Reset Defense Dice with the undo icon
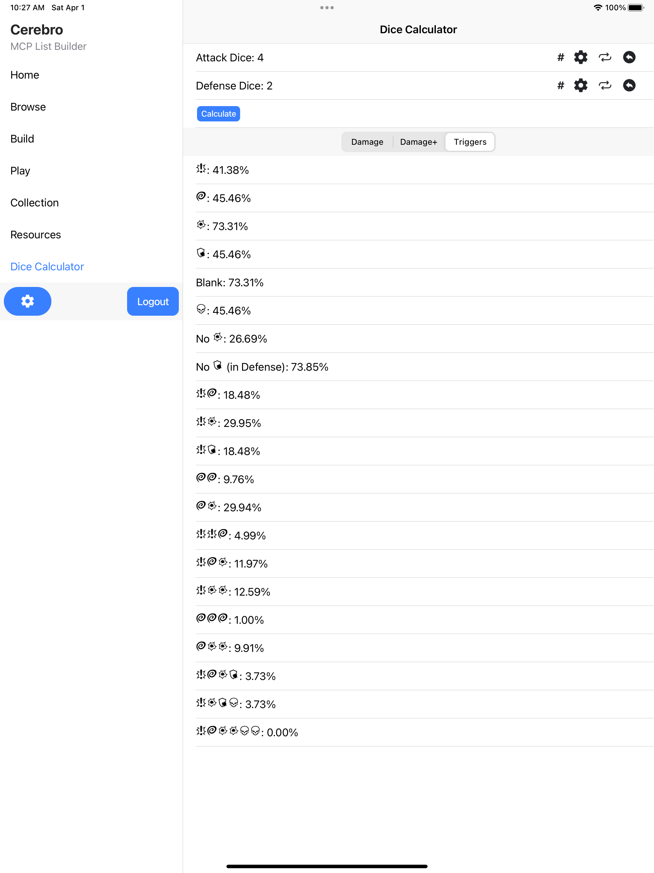Screen dimensions: 654x873 [x=629, y=86]
